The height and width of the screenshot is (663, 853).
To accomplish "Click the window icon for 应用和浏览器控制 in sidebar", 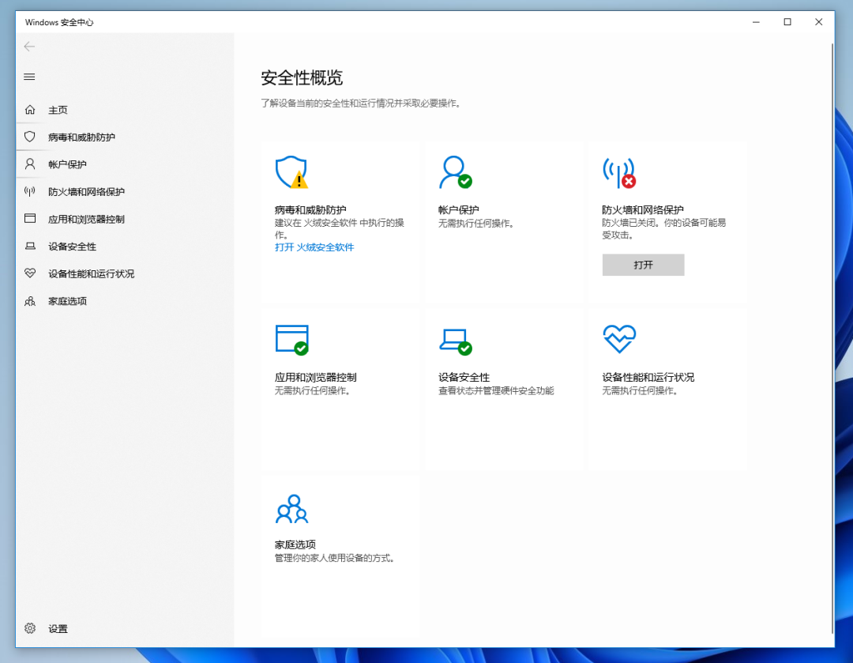I will (x=30, y=218).
